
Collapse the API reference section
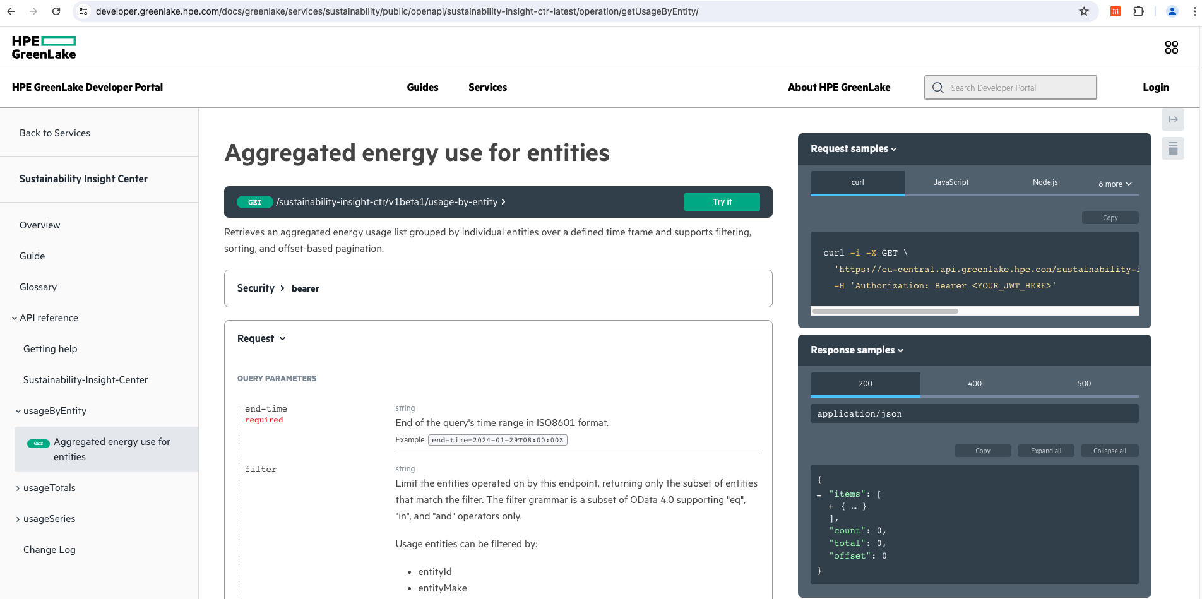point(15,318)
